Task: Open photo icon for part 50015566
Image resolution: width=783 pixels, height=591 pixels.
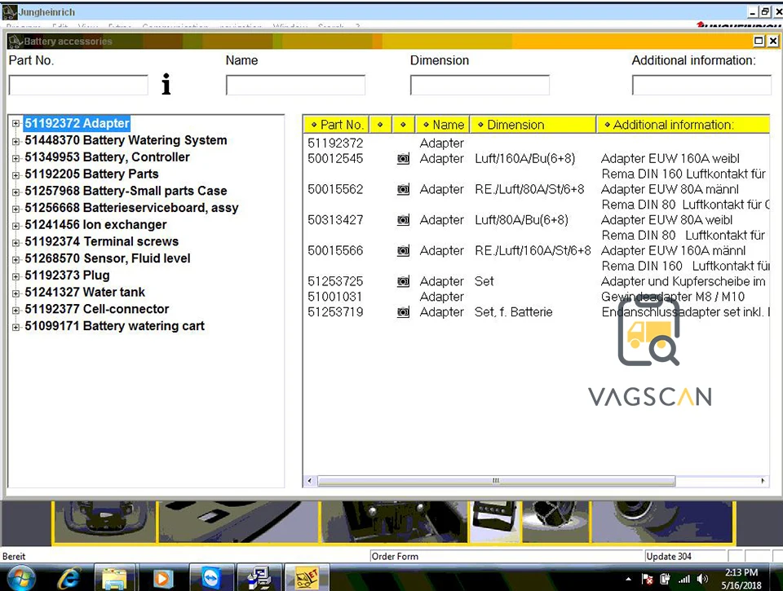Action: tap(403, 250)
